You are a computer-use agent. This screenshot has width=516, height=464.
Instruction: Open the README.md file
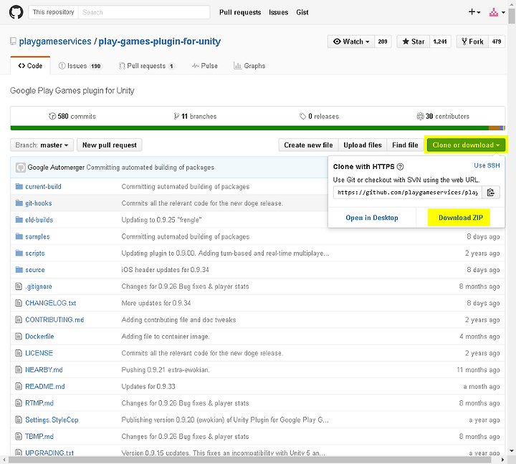tap(45, 387)
